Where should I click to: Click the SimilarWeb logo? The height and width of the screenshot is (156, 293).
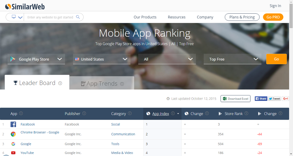(25, 7)
